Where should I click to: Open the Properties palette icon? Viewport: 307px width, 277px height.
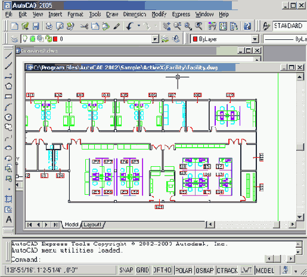click(212, 26)
